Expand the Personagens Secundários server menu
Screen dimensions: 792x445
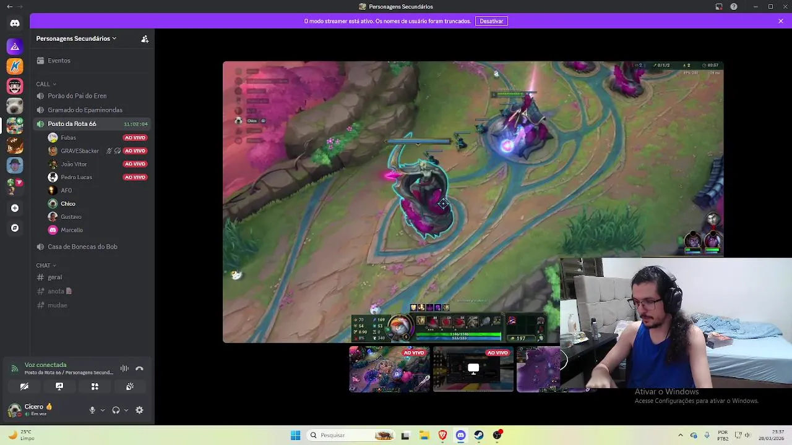76,38
